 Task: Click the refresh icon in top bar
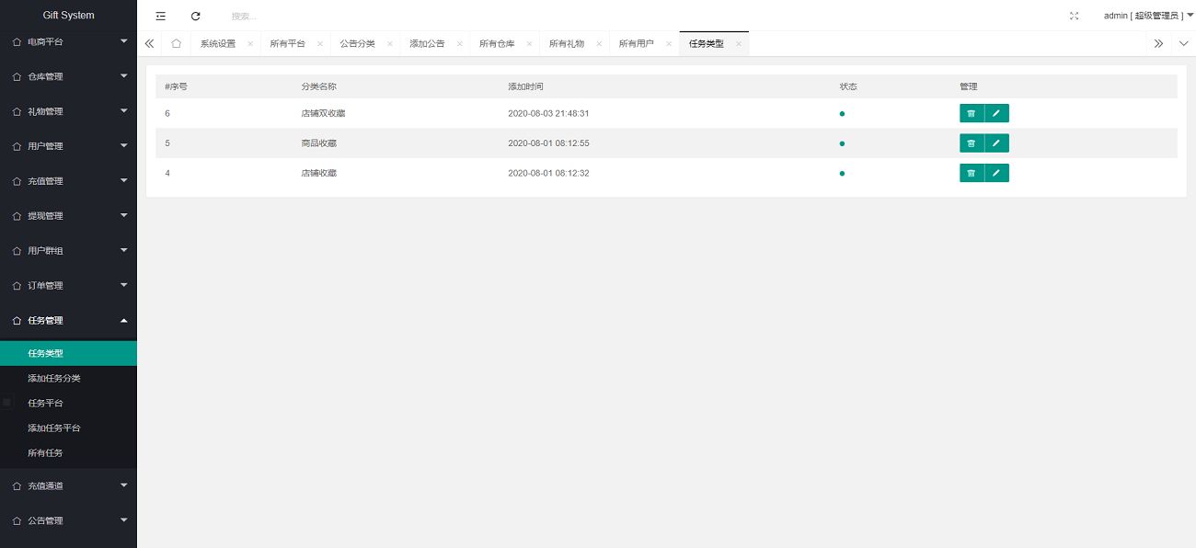click(195, 16)
